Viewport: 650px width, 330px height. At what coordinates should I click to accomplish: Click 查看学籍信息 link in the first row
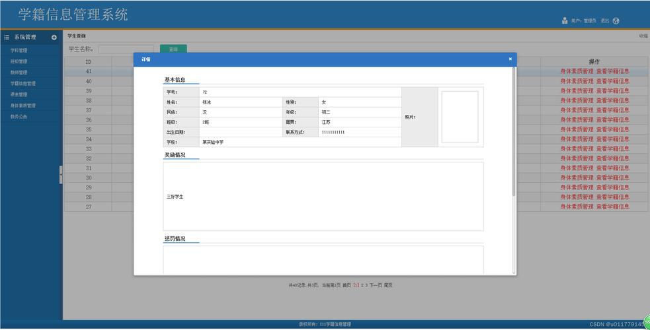click(x=612, y=71)
